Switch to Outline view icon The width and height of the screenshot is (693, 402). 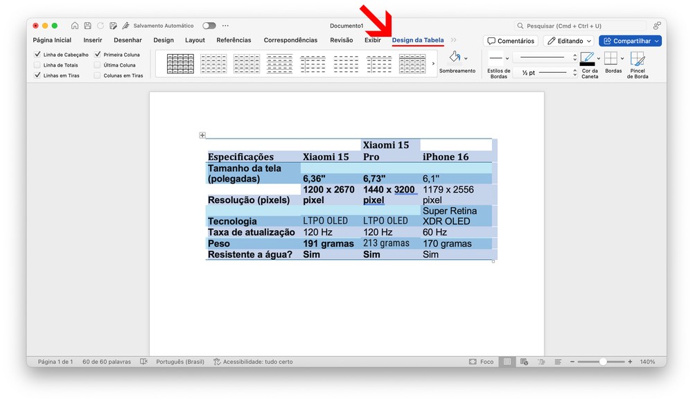(x=541, y=361)
